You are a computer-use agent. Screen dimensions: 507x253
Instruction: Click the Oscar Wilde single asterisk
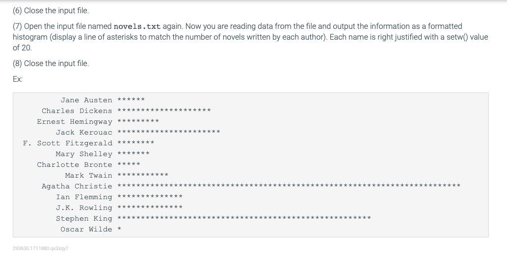119,229
